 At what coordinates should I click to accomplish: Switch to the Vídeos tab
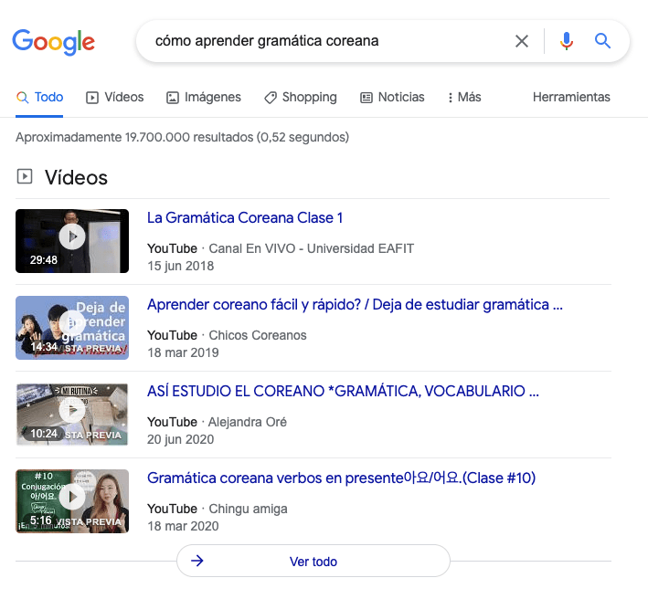click(x=114, y=97)
